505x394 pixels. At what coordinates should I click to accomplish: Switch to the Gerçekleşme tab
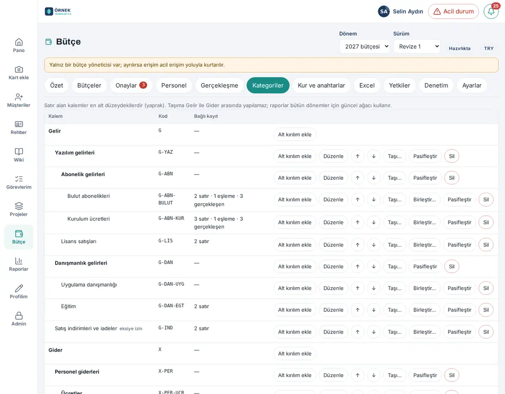(219, 85)
